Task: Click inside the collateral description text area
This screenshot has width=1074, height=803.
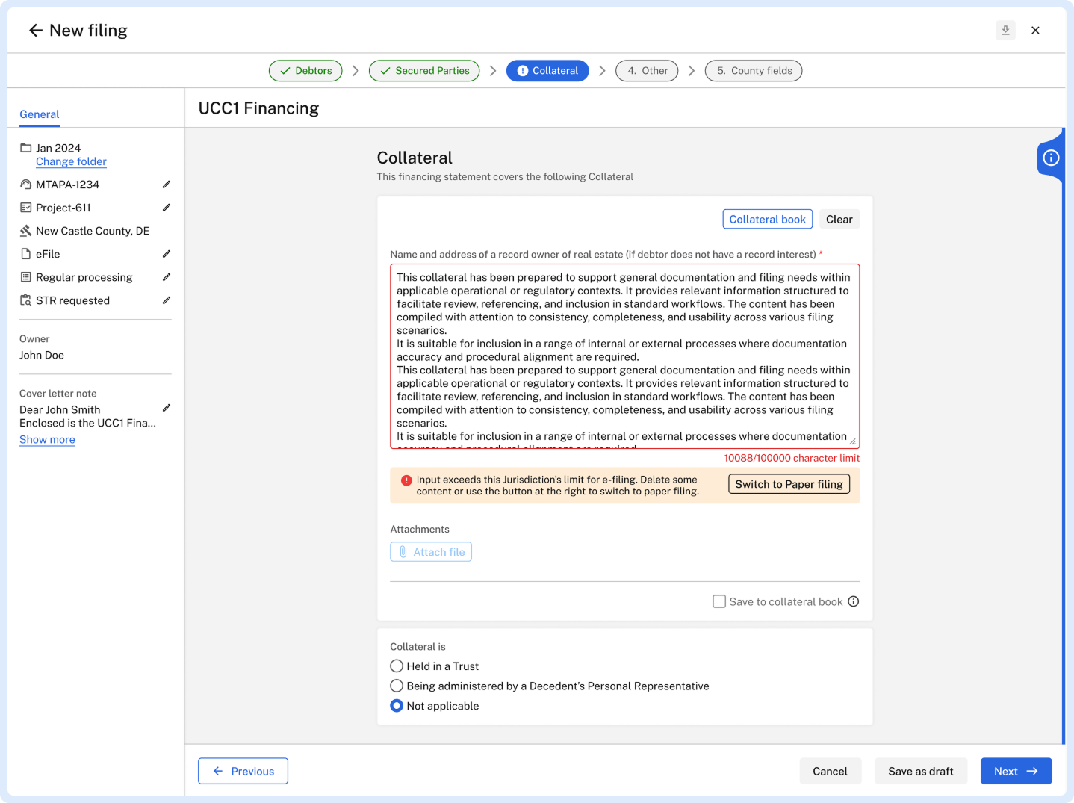Action: pos(624,356)
